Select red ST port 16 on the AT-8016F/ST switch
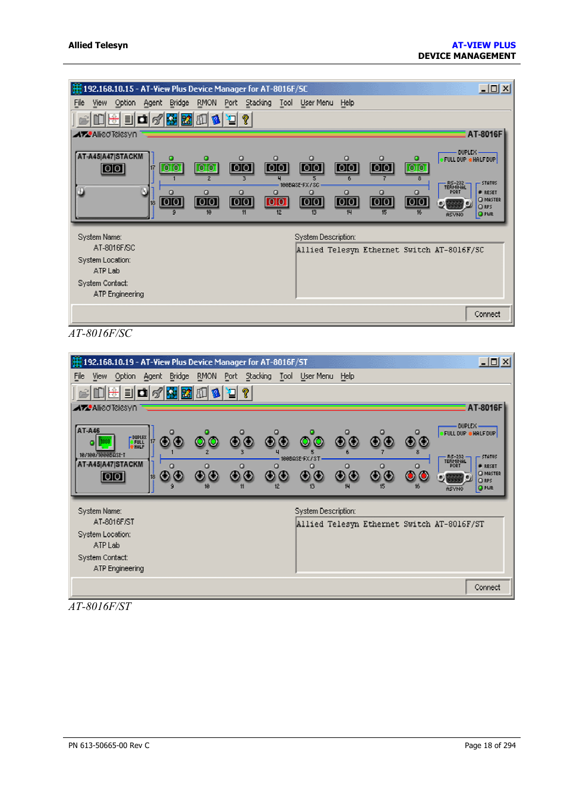 tap(417, 475)
